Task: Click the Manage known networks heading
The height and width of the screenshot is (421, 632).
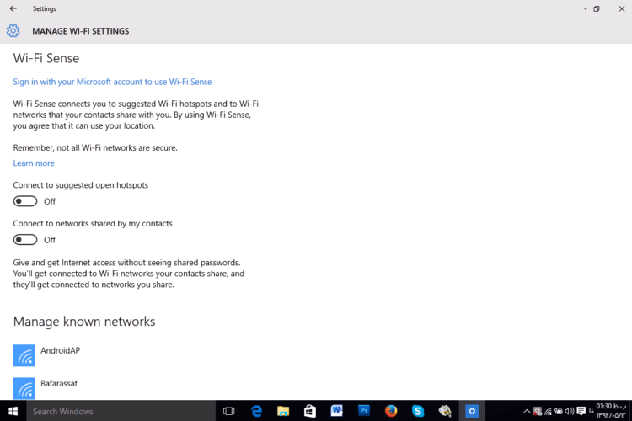Action: [83, 322]
